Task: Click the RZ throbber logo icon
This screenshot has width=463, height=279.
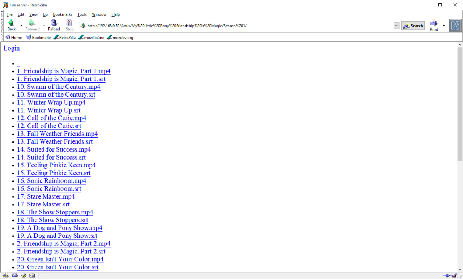Action: [455, 26]
